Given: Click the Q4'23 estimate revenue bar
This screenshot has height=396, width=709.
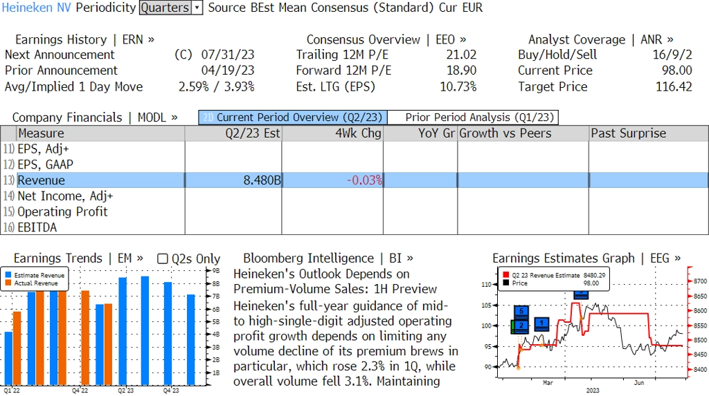Looking at the screenshot, I should pyautogui.click(x=168, y=333).
